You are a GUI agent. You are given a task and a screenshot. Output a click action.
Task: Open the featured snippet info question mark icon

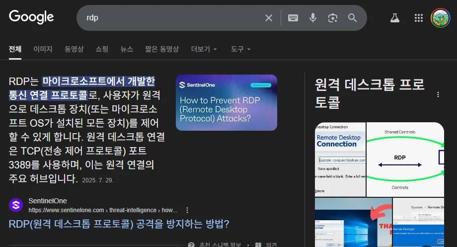pyautogui.click(x=191, y=245)
